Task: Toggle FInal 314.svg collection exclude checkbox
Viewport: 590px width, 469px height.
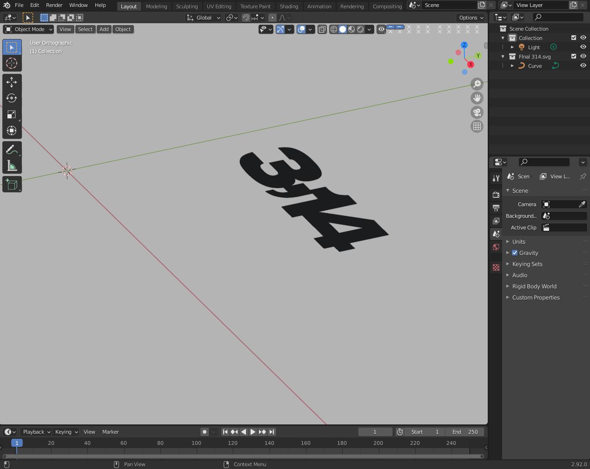Action: 574,57
